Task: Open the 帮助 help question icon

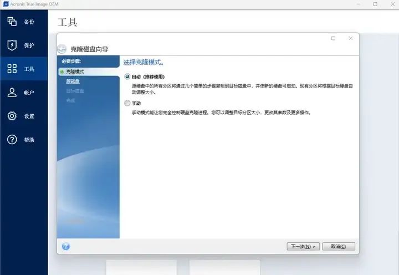Action: (12, 140)
